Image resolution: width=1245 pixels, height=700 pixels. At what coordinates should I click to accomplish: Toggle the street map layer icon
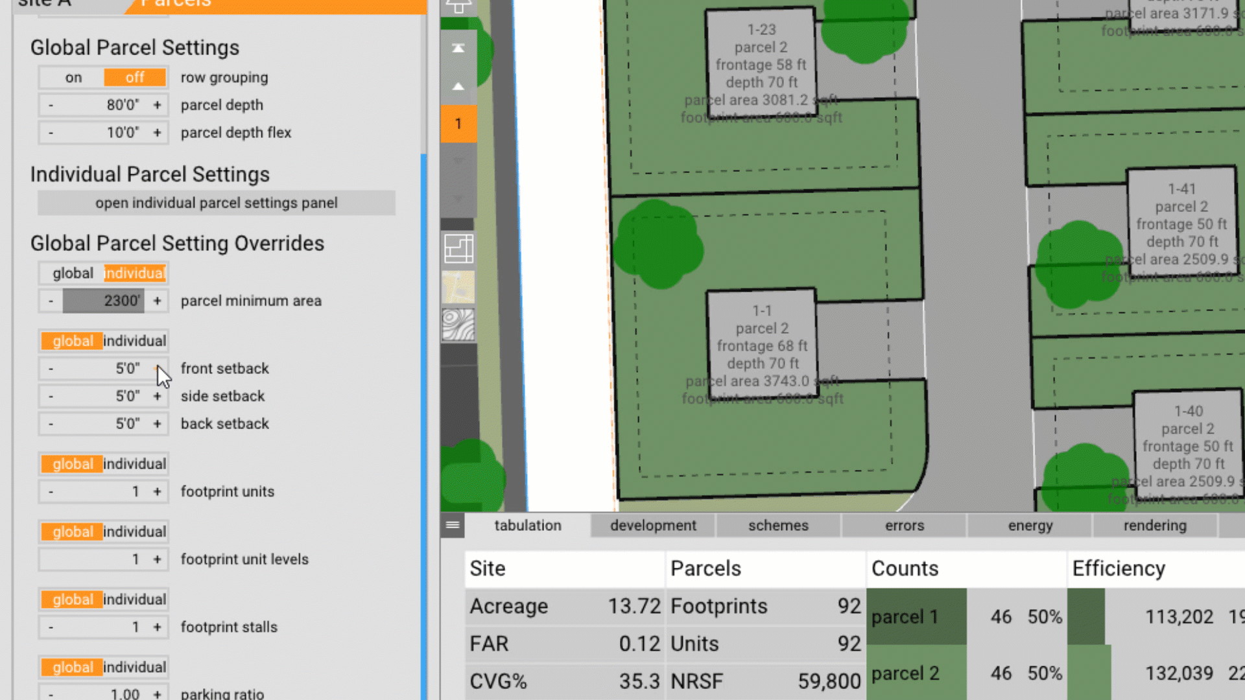458,287
